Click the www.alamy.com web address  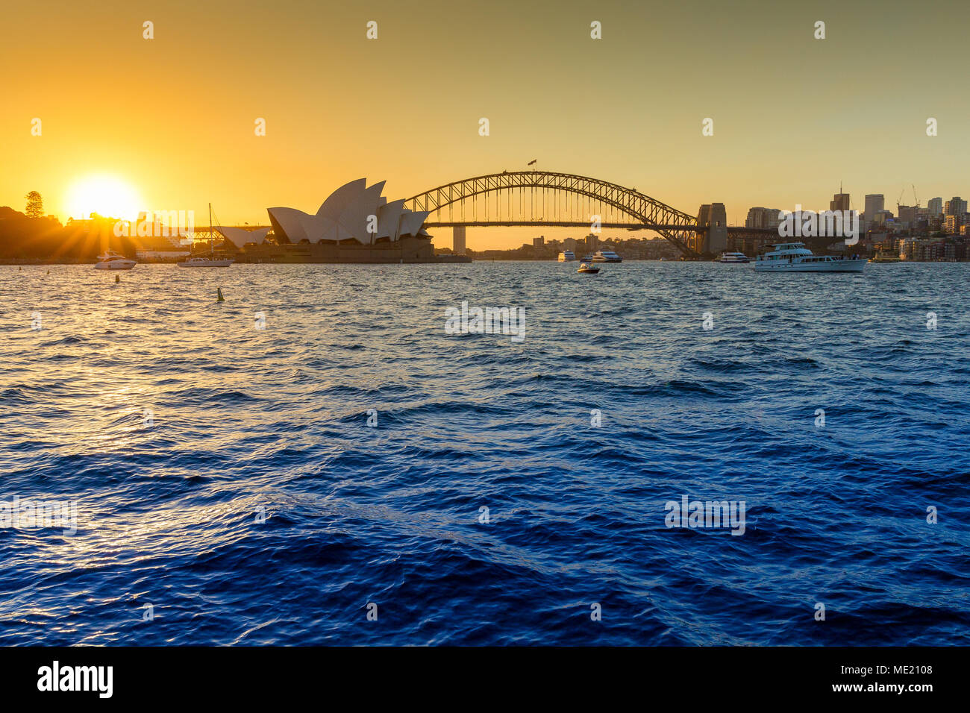click(888, 688)
